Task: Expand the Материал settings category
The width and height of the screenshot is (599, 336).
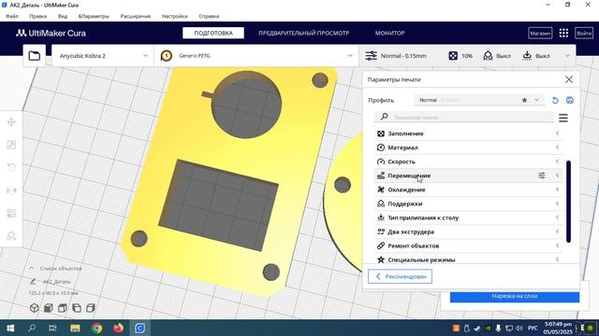Action: click(x=468, y=147)
